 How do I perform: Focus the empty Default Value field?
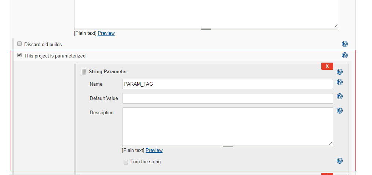point(227,98)
